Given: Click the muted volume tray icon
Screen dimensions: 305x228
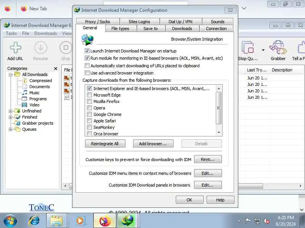Looking at the screenshot, I should click(266, 221).
